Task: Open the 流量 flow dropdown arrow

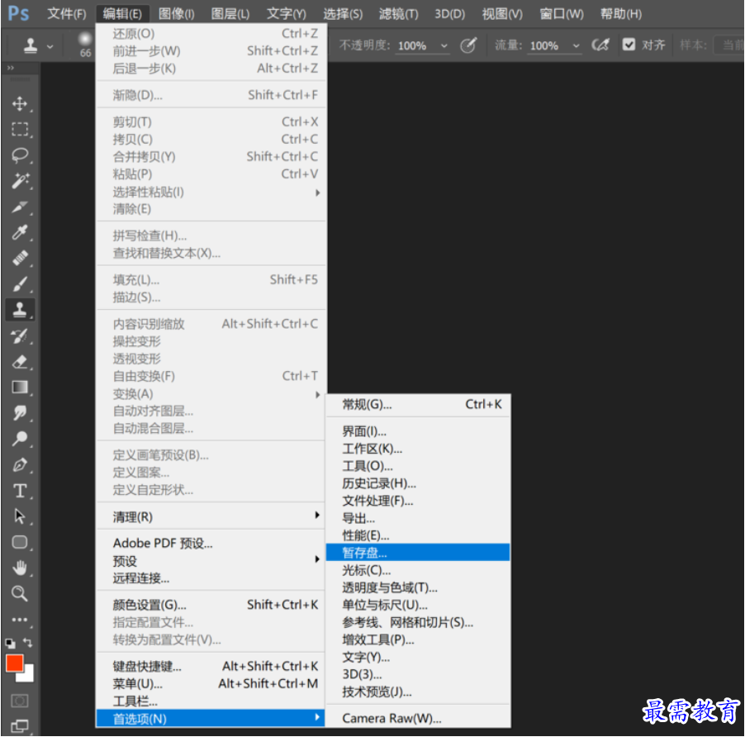Action: point(576,46)
